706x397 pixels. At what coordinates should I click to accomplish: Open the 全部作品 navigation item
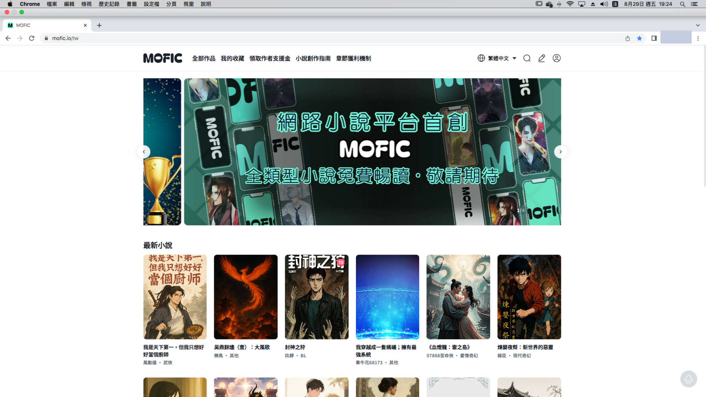[204, 58]
